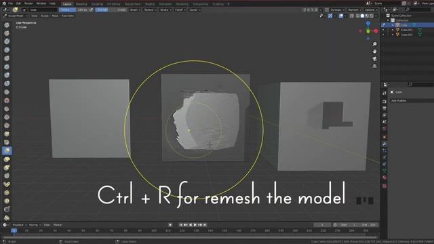This screenshot has width=434, height=244.
Task: Switch to solid viewport shading
Action: tap(362, 16)
